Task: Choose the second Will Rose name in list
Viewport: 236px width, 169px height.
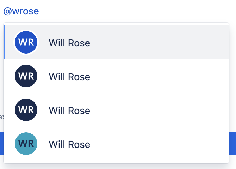Action: (69, 77)
